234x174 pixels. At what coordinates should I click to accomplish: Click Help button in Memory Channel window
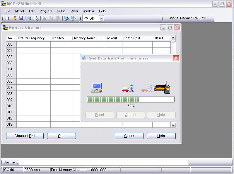pos(161,136)
